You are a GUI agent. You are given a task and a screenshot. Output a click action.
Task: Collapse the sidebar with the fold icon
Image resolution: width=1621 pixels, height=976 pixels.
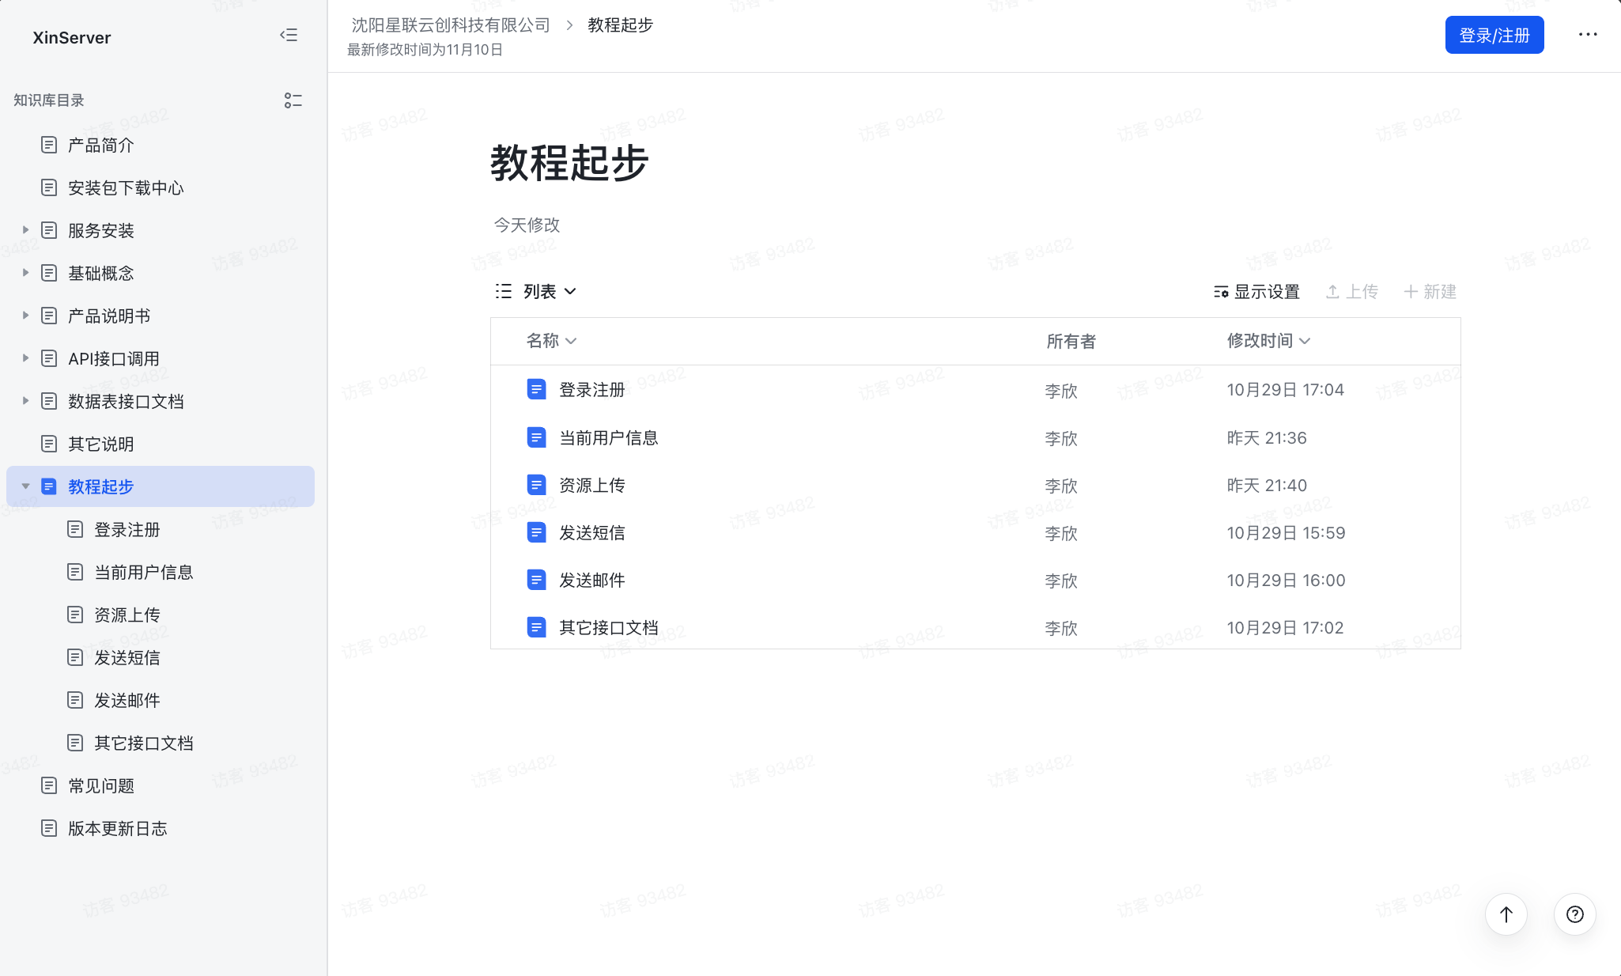tap(289, 35)
